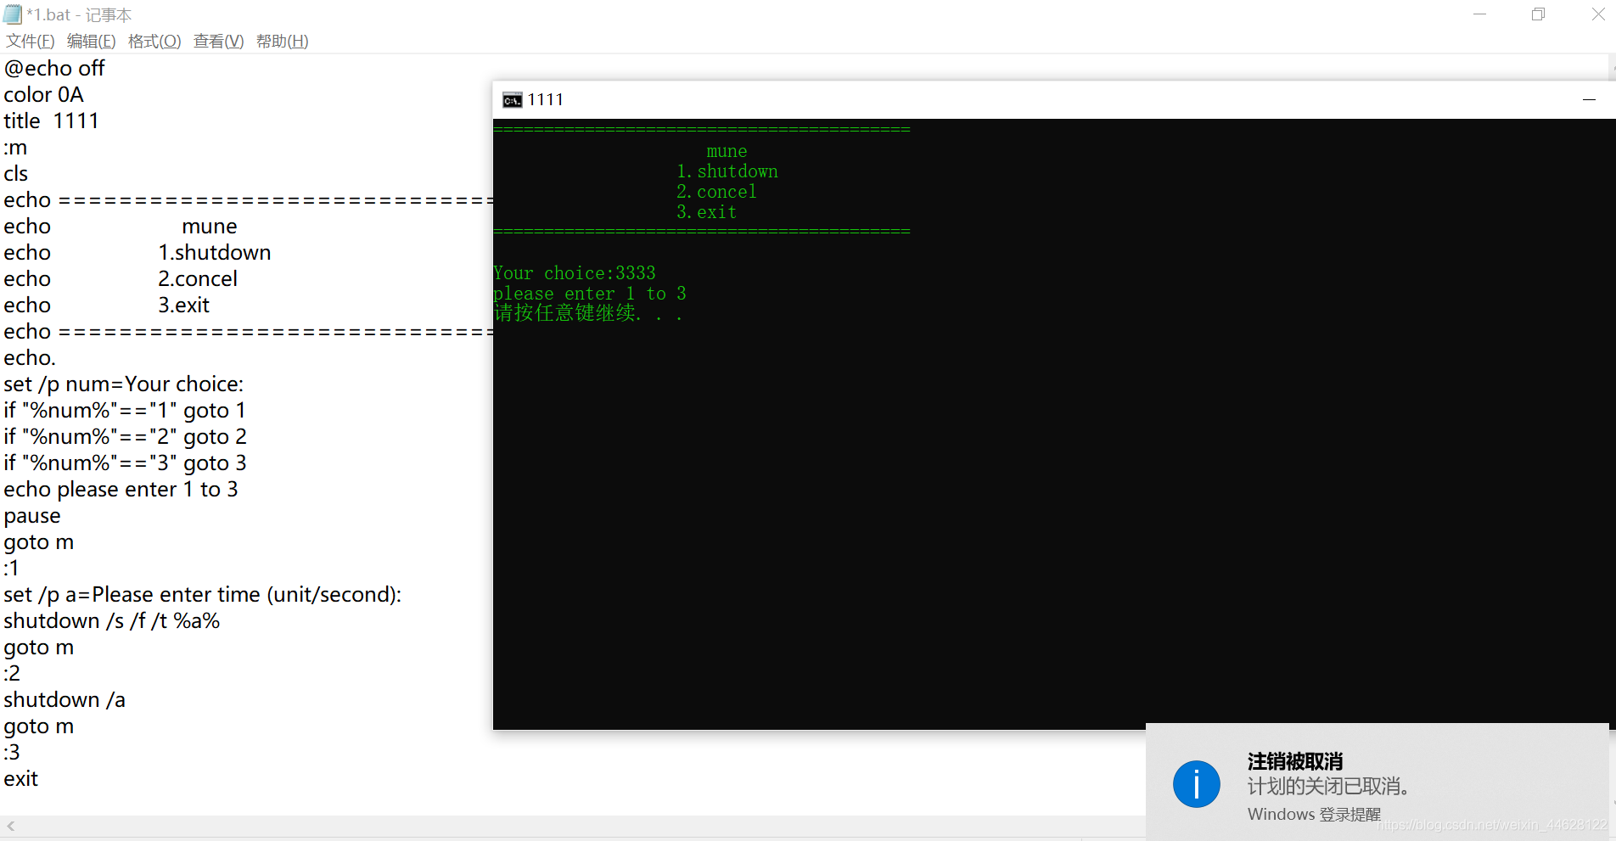This screenshot has width=1616, height=841.
Task: Click the left arrow of horizontal scrollbar
Action: 11,826
